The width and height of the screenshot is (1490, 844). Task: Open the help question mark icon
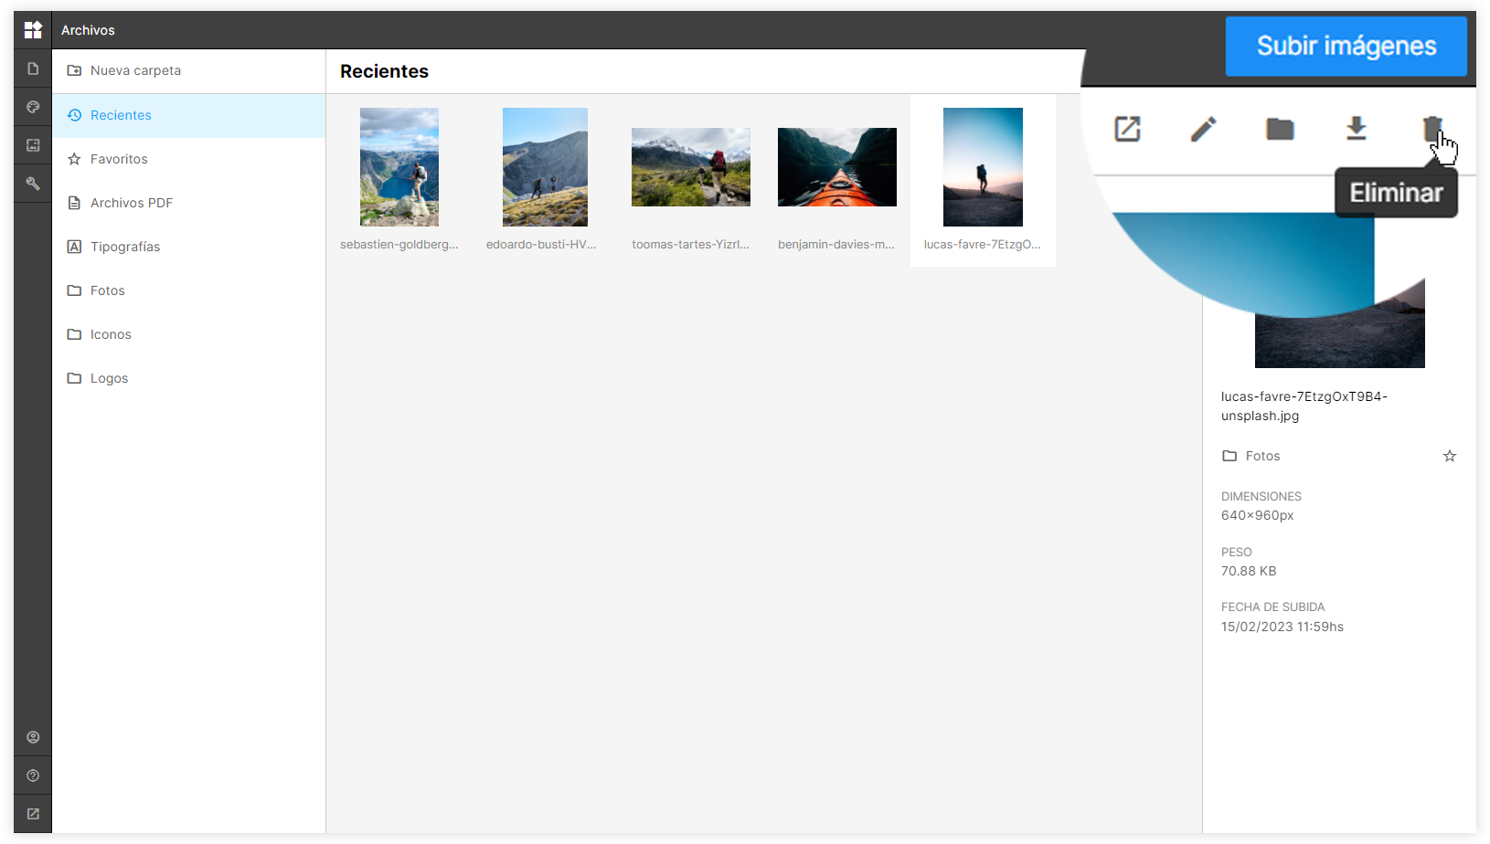33,775
